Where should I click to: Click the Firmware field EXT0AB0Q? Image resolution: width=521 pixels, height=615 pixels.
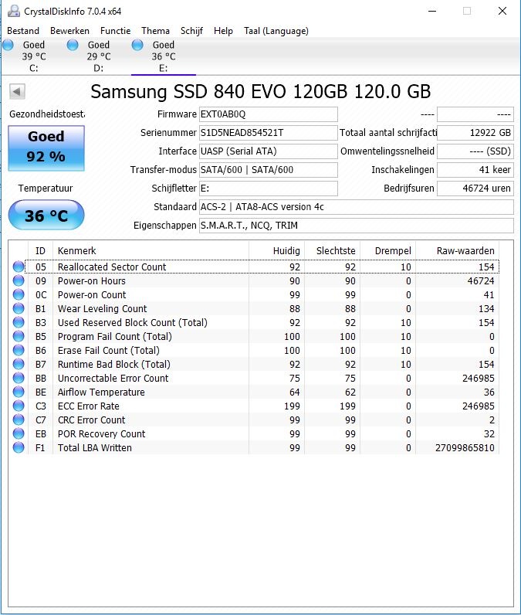[269, 114]
